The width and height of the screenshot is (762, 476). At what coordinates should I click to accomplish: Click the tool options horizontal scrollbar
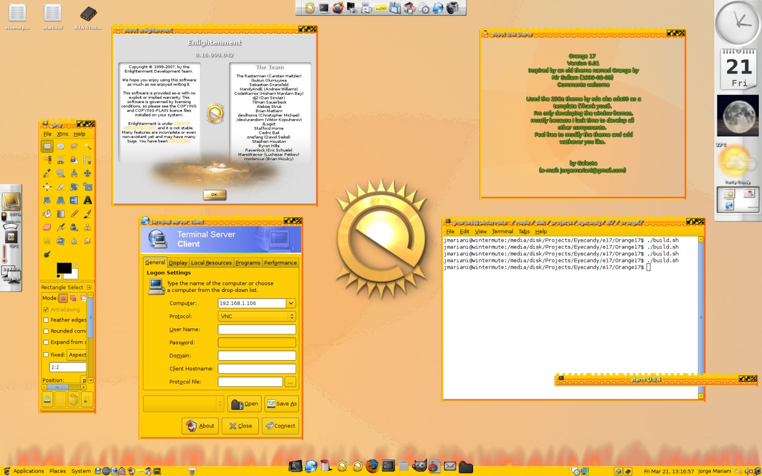[x=64, y=387]
